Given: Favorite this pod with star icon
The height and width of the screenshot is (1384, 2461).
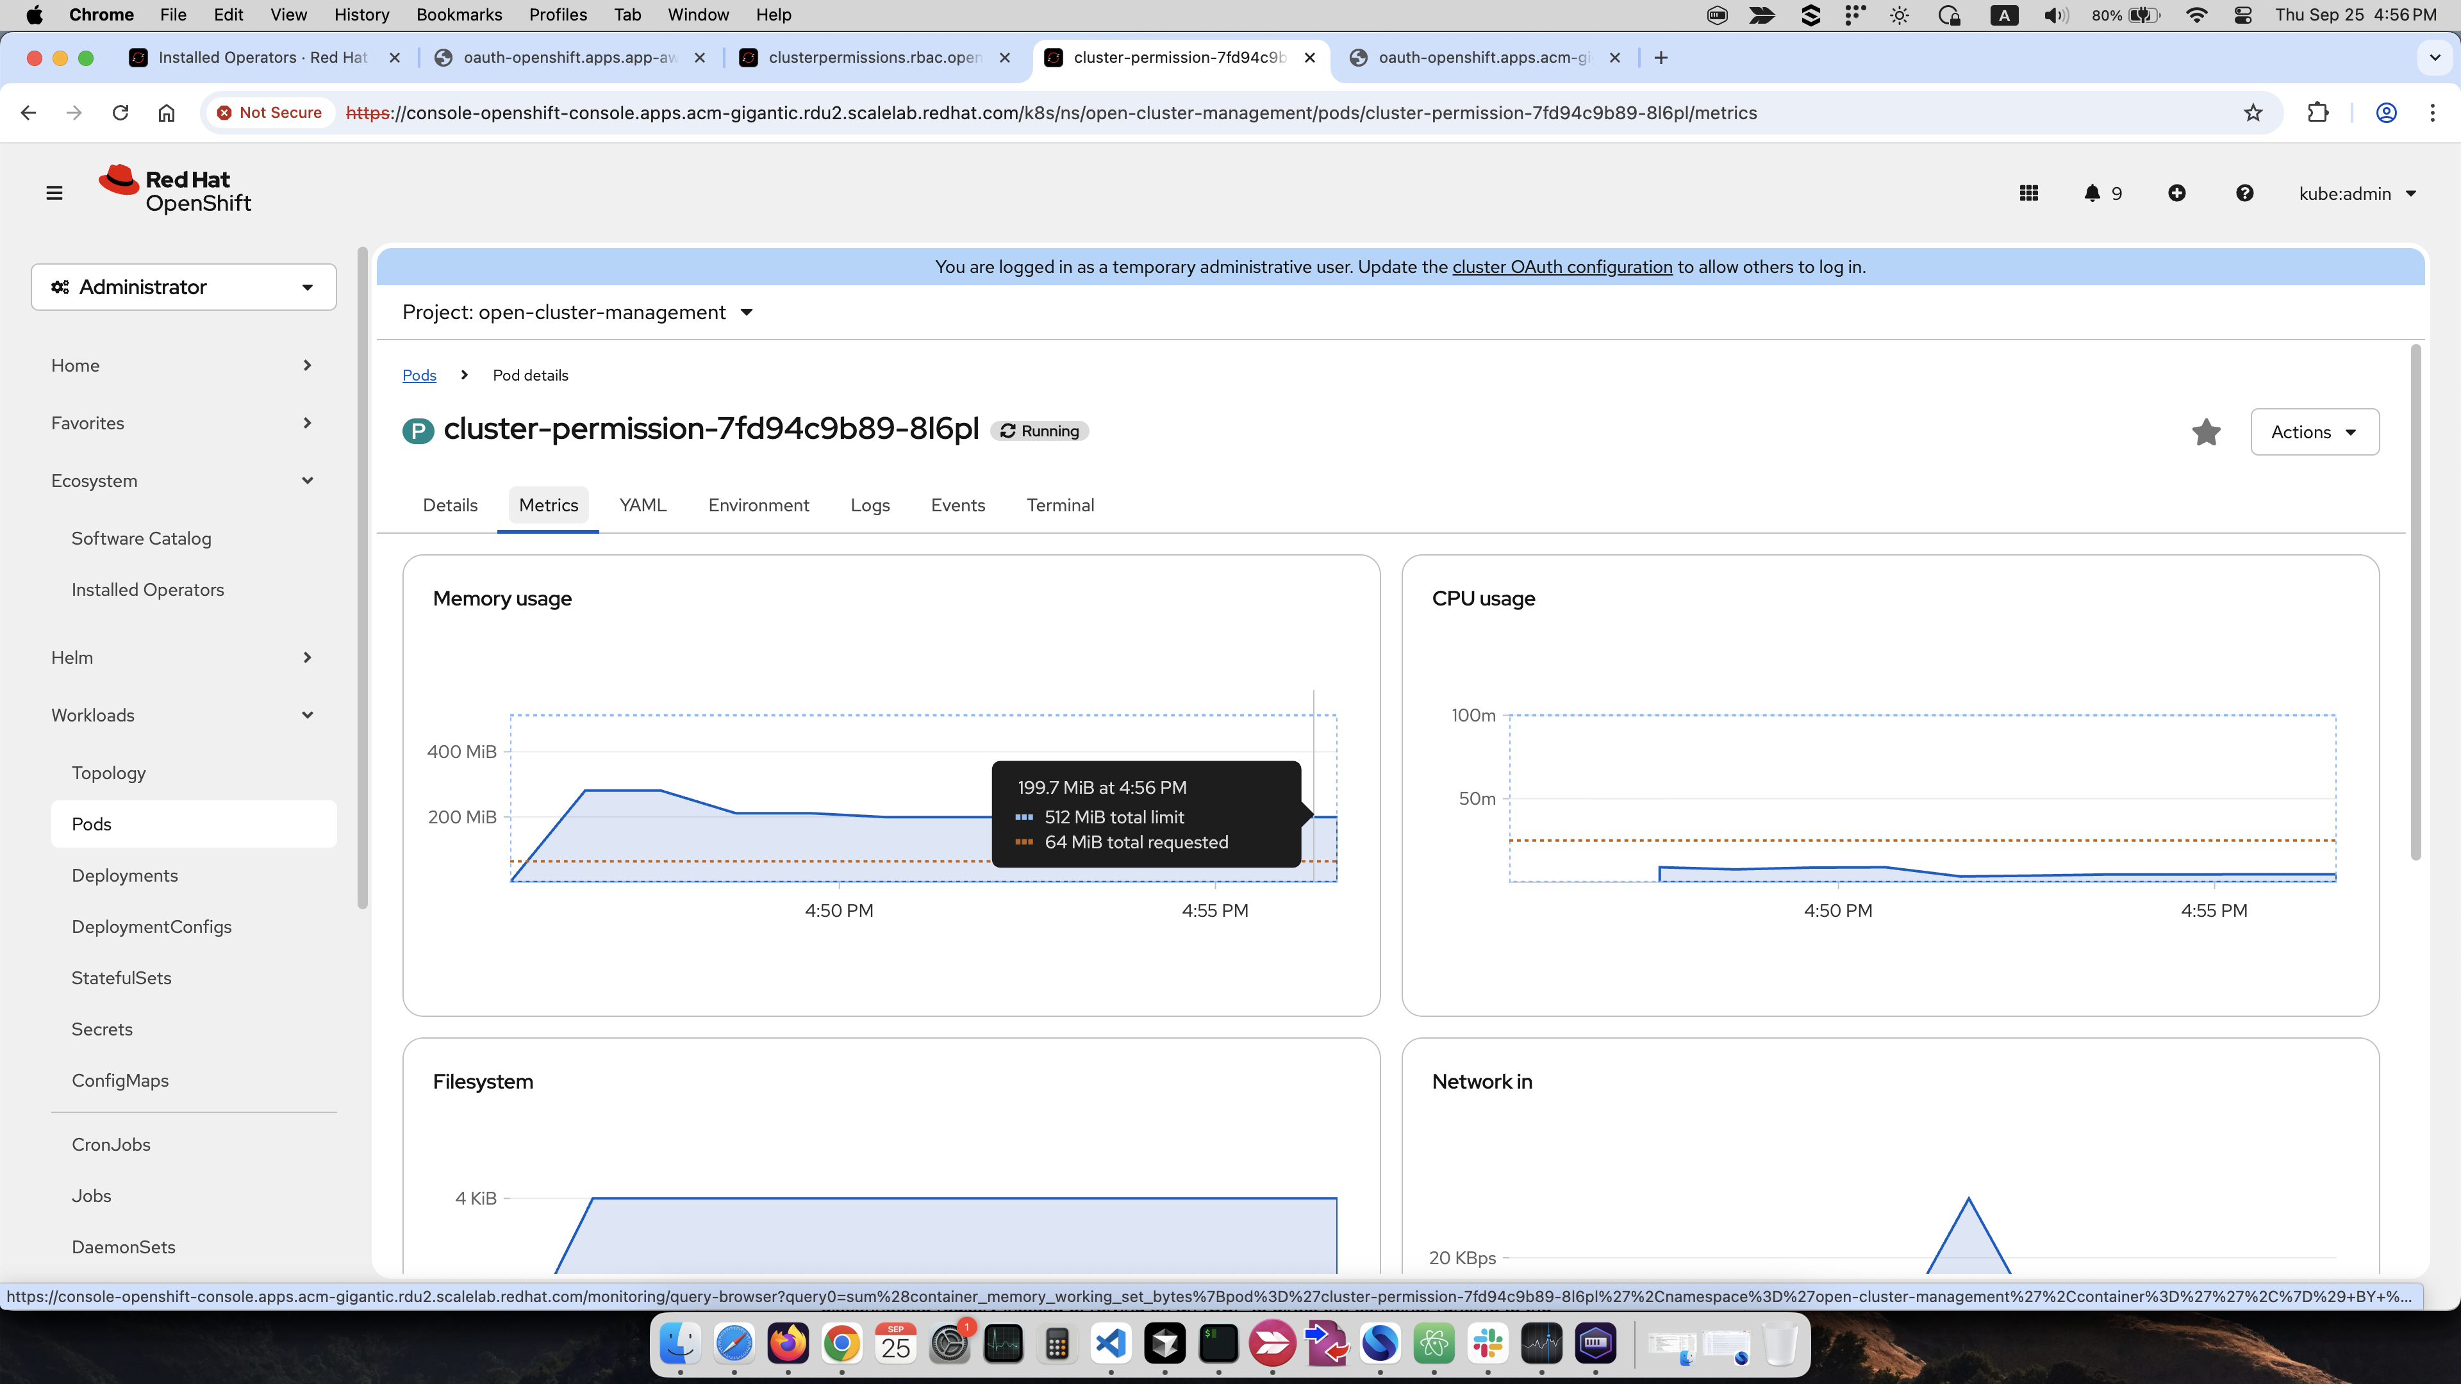Looking at the screenshot, I should point(2206,432).
